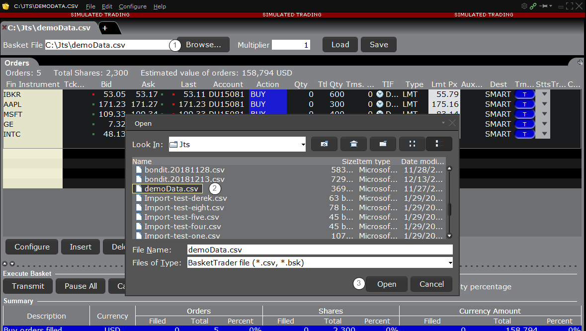Create a new folder in Open dialog

click(x=383, y=144)
